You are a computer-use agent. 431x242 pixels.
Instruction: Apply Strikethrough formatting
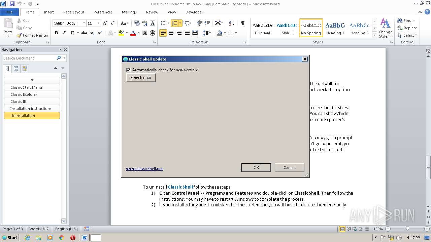point(84,33)
